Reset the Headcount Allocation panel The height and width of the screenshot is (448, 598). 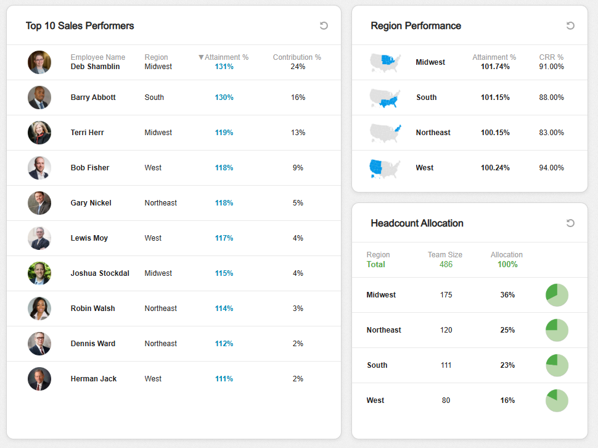[570, 223]
